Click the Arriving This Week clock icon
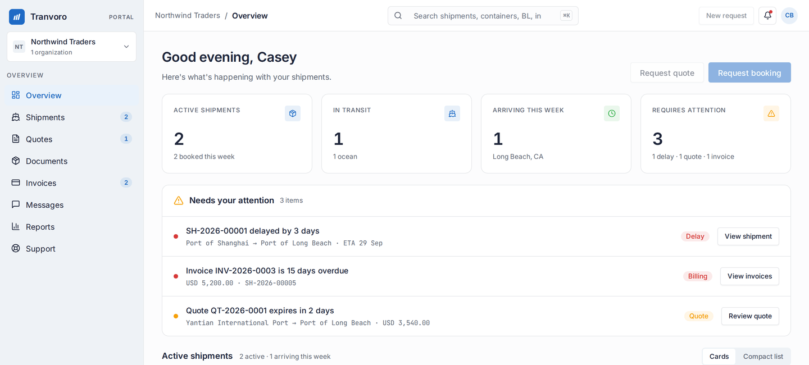 tap(612, 113)
